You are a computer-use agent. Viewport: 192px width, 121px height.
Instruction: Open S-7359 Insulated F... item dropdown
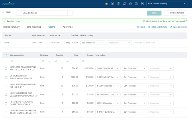(x=108, y=86)
